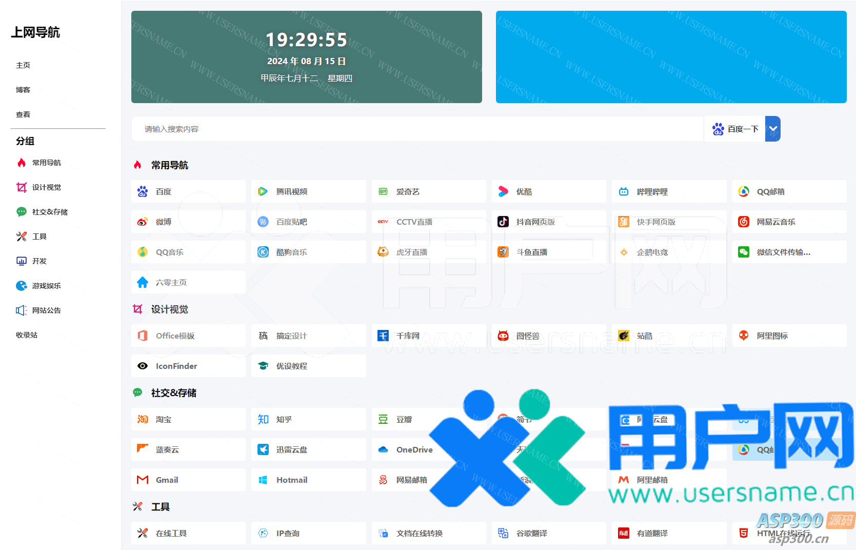Open the IconFinder link

(x=176, y=366)
